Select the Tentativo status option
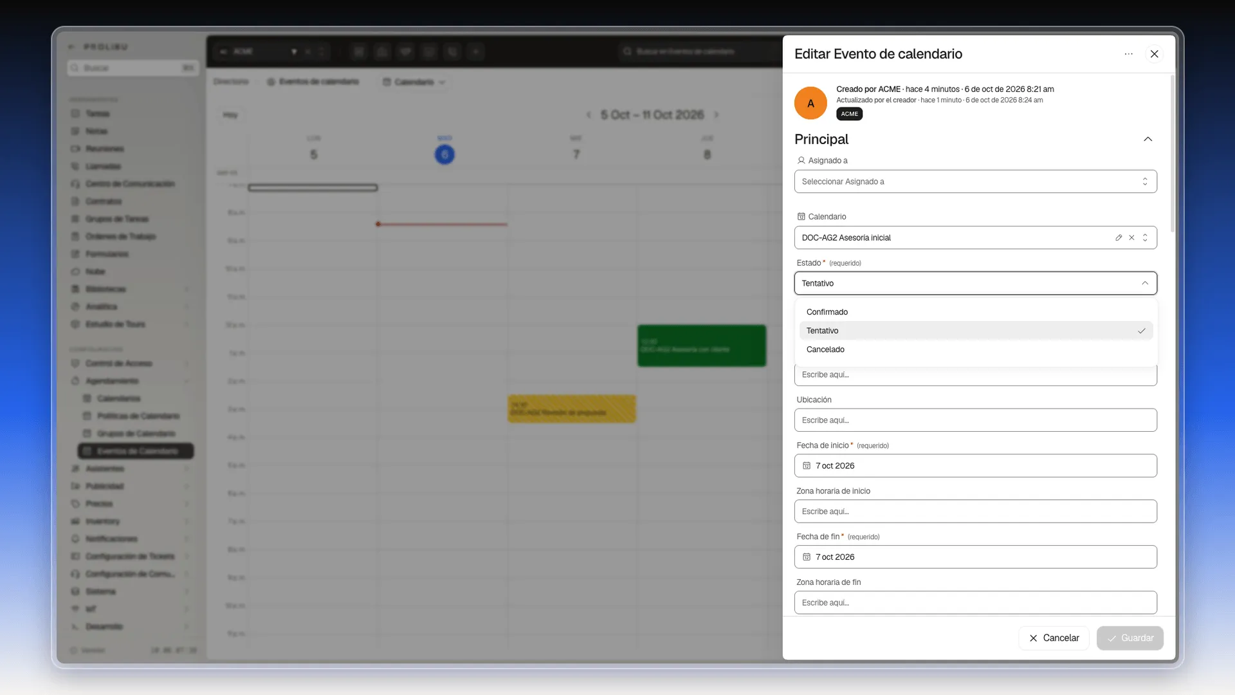The image size is (1235, 695). (976, 331)
